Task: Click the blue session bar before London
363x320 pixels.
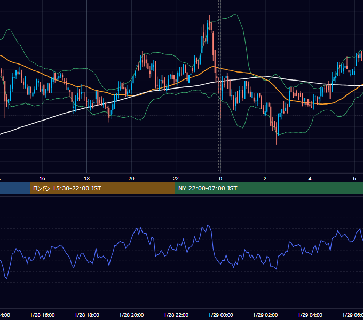Action: click(x=15, y=188)
